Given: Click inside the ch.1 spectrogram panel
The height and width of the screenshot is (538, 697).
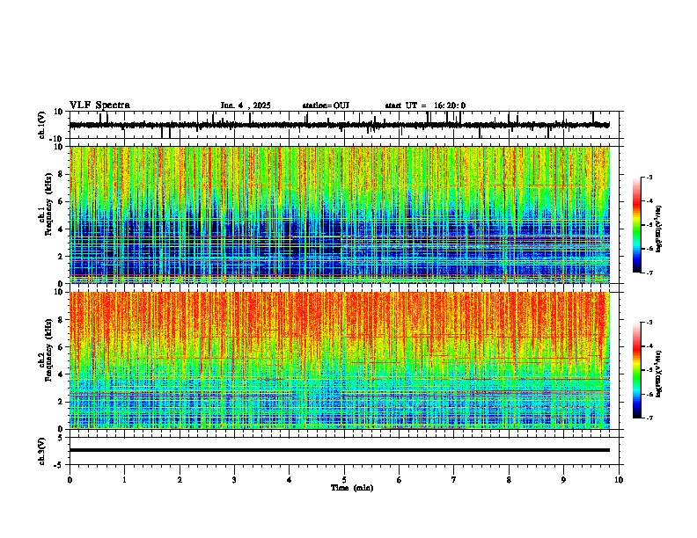Looking at the screenshot, I should point(340,214).
